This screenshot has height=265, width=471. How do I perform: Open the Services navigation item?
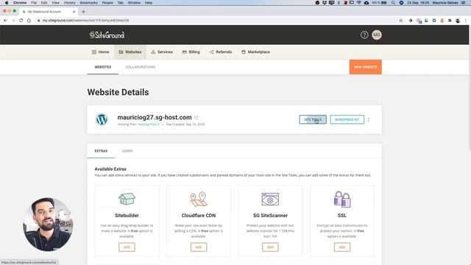pos(162,52)
